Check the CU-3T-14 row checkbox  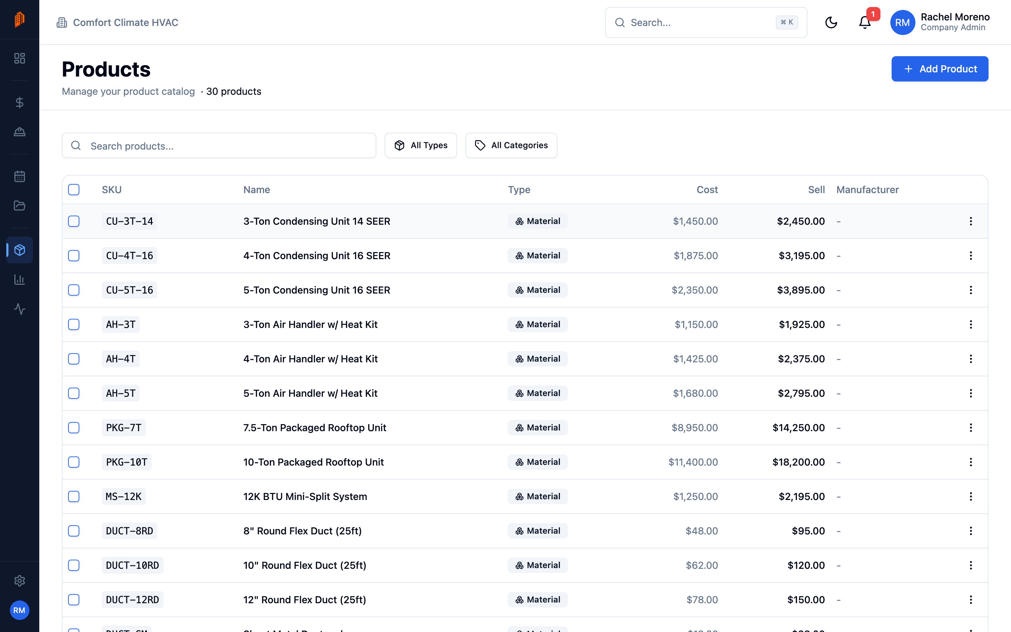74,221
